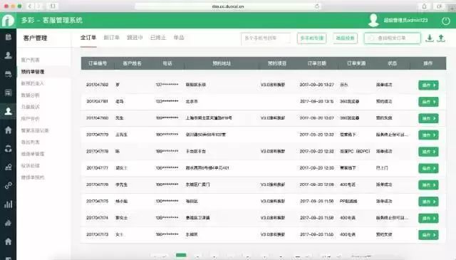Switch to the 跟进中 tab
This screenshot has width=456, height=260.
click(x=135, y=38)
